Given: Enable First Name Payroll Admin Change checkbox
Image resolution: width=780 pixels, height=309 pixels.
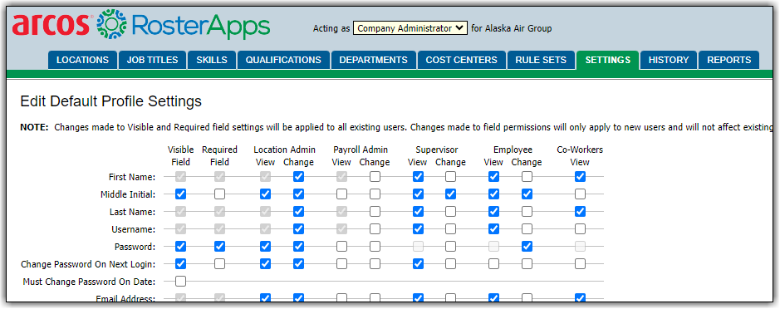Looking at the screenshot, I should pos(375,177).
